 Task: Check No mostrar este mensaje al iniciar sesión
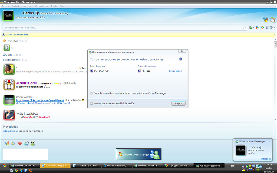point(91,104)
